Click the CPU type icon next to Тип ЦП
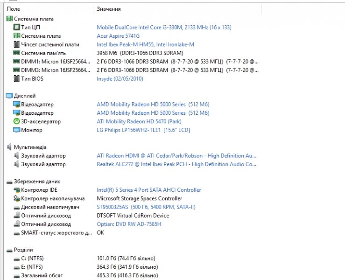Image resolution: width=345 pixels, height=280 pixels. click(x=17, y=28)
